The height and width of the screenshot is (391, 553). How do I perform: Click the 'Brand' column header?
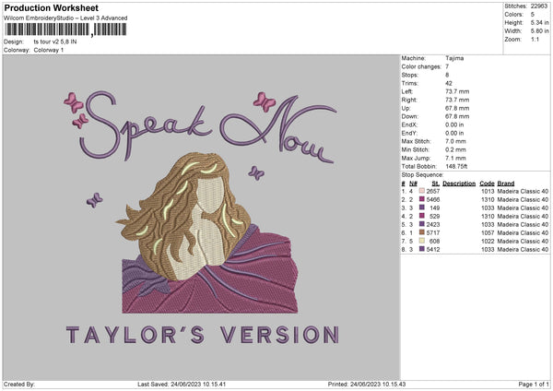(506, 184)
